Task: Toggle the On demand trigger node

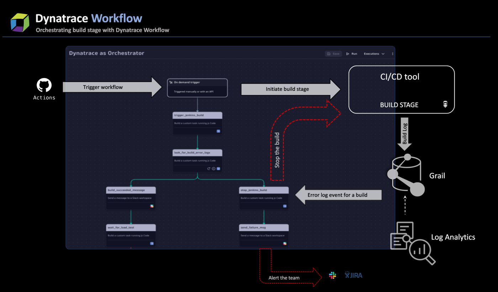Action: [197, 88]
